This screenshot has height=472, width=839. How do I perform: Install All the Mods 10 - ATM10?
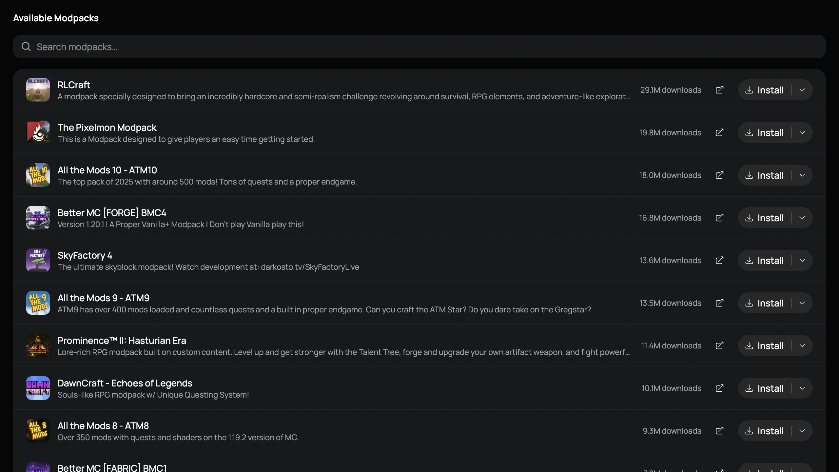tap(765, 175)
